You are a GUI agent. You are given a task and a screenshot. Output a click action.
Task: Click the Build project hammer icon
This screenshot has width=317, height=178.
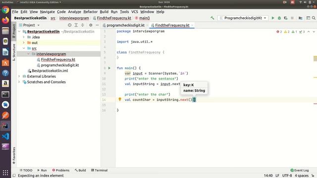click(212, 18)
